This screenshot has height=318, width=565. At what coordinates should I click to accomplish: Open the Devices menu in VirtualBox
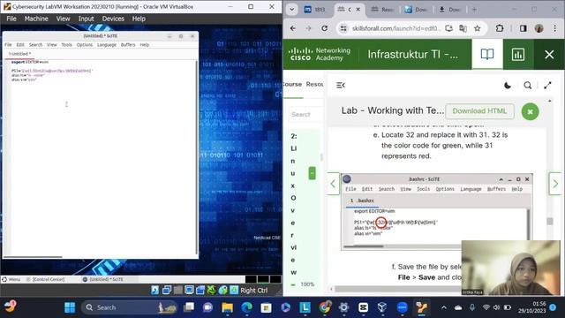click(x=113, y=19)
